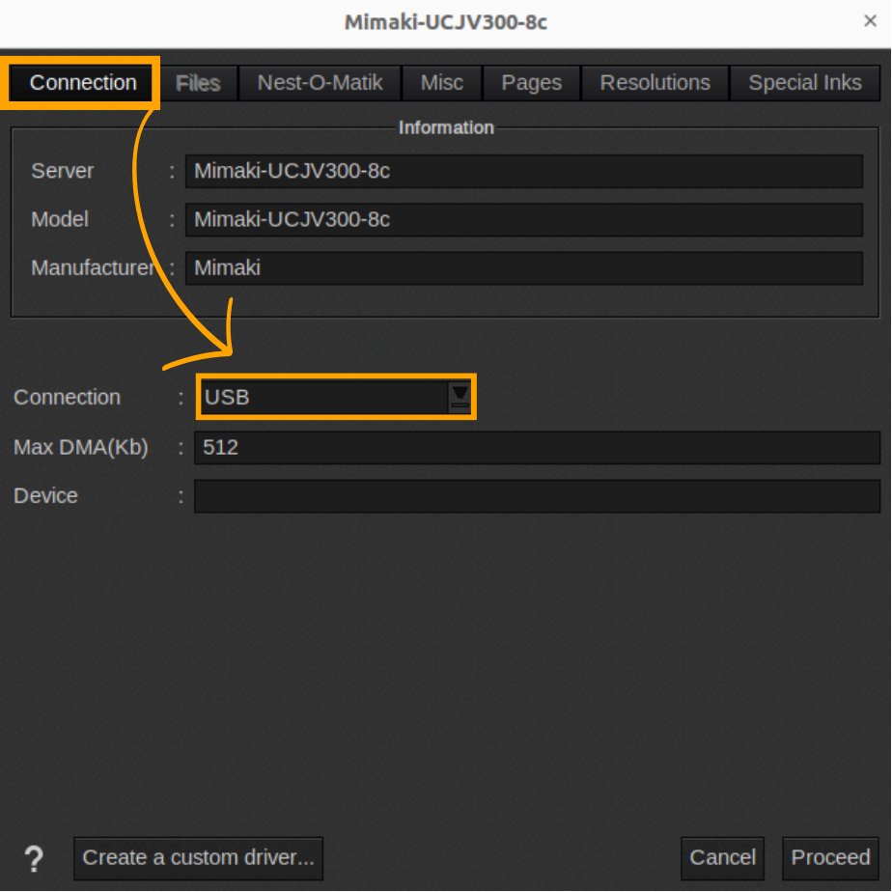This screenshot has width=892, height=892.
Task: Click into the Server name field
Action: click(x=523, y=171)
